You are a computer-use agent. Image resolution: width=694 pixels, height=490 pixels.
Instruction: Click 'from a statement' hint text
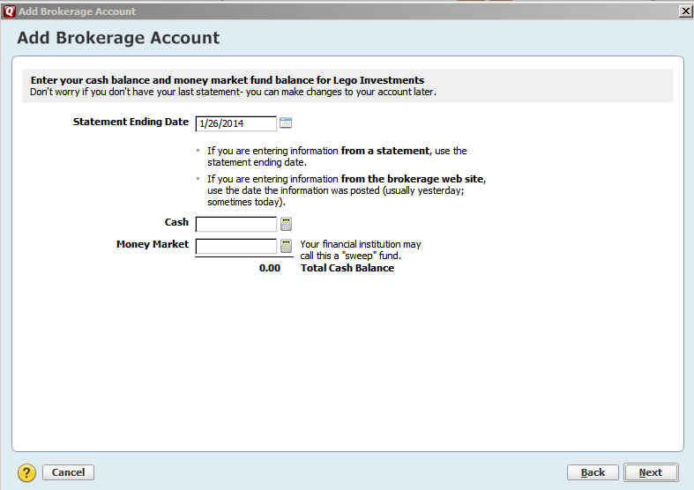tap(385, 151)
